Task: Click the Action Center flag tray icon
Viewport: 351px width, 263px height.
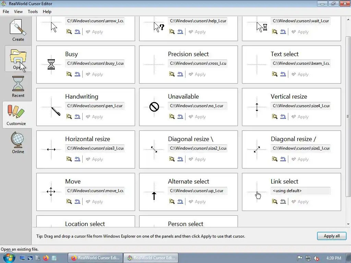Action: [x=300, y=258]
